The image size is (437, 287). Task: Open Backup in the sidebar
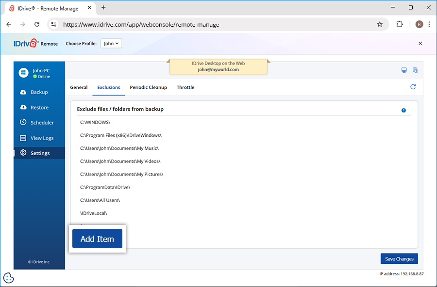(x=39, y=92)
